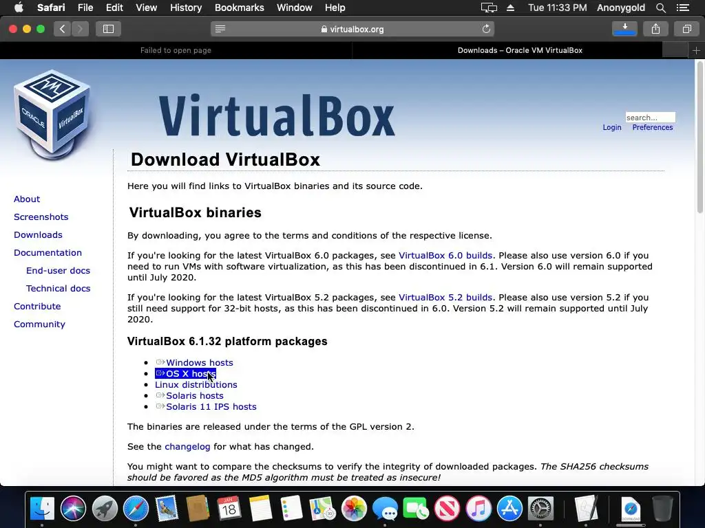This screenshot has width=705, height=528.
Task: Launch Siri from the Dock
Action: click(73, 508)
